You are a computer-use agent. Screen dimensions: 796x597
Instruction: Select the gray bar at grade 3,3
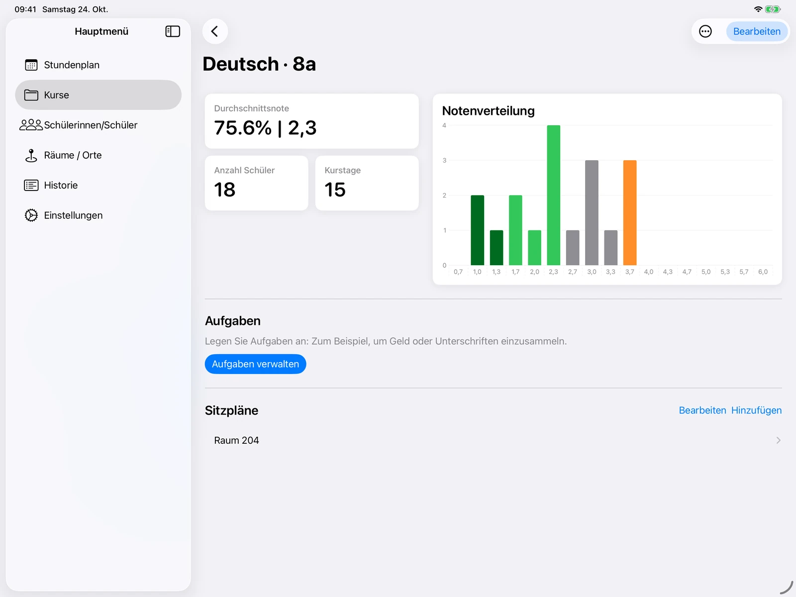[611, 248]
